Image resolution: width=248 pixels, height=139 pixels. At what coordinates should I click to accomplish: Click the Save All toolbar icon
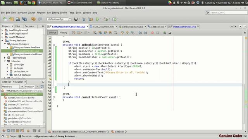[x=24, y=19]
